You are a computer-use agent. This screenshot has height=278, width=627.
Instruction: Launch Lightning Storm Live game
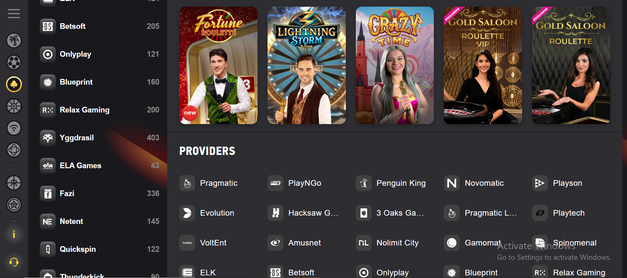coord(307,65)
